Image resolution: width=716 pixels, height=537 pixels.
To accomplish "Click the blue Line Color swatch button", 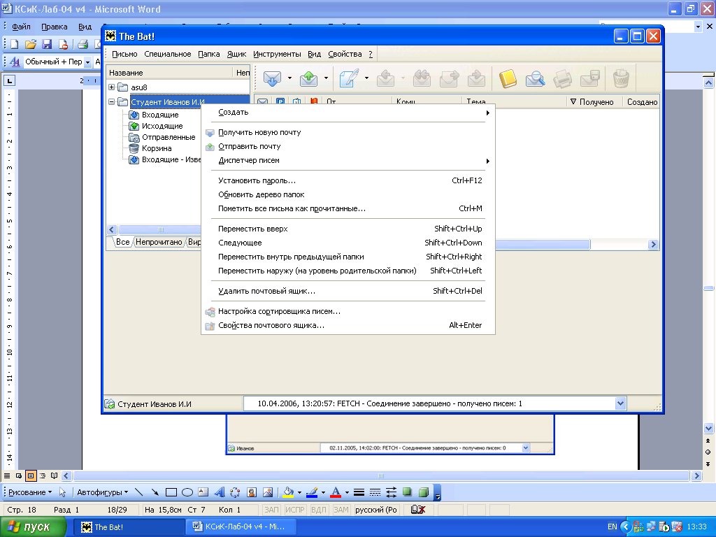I will point(312,492).
